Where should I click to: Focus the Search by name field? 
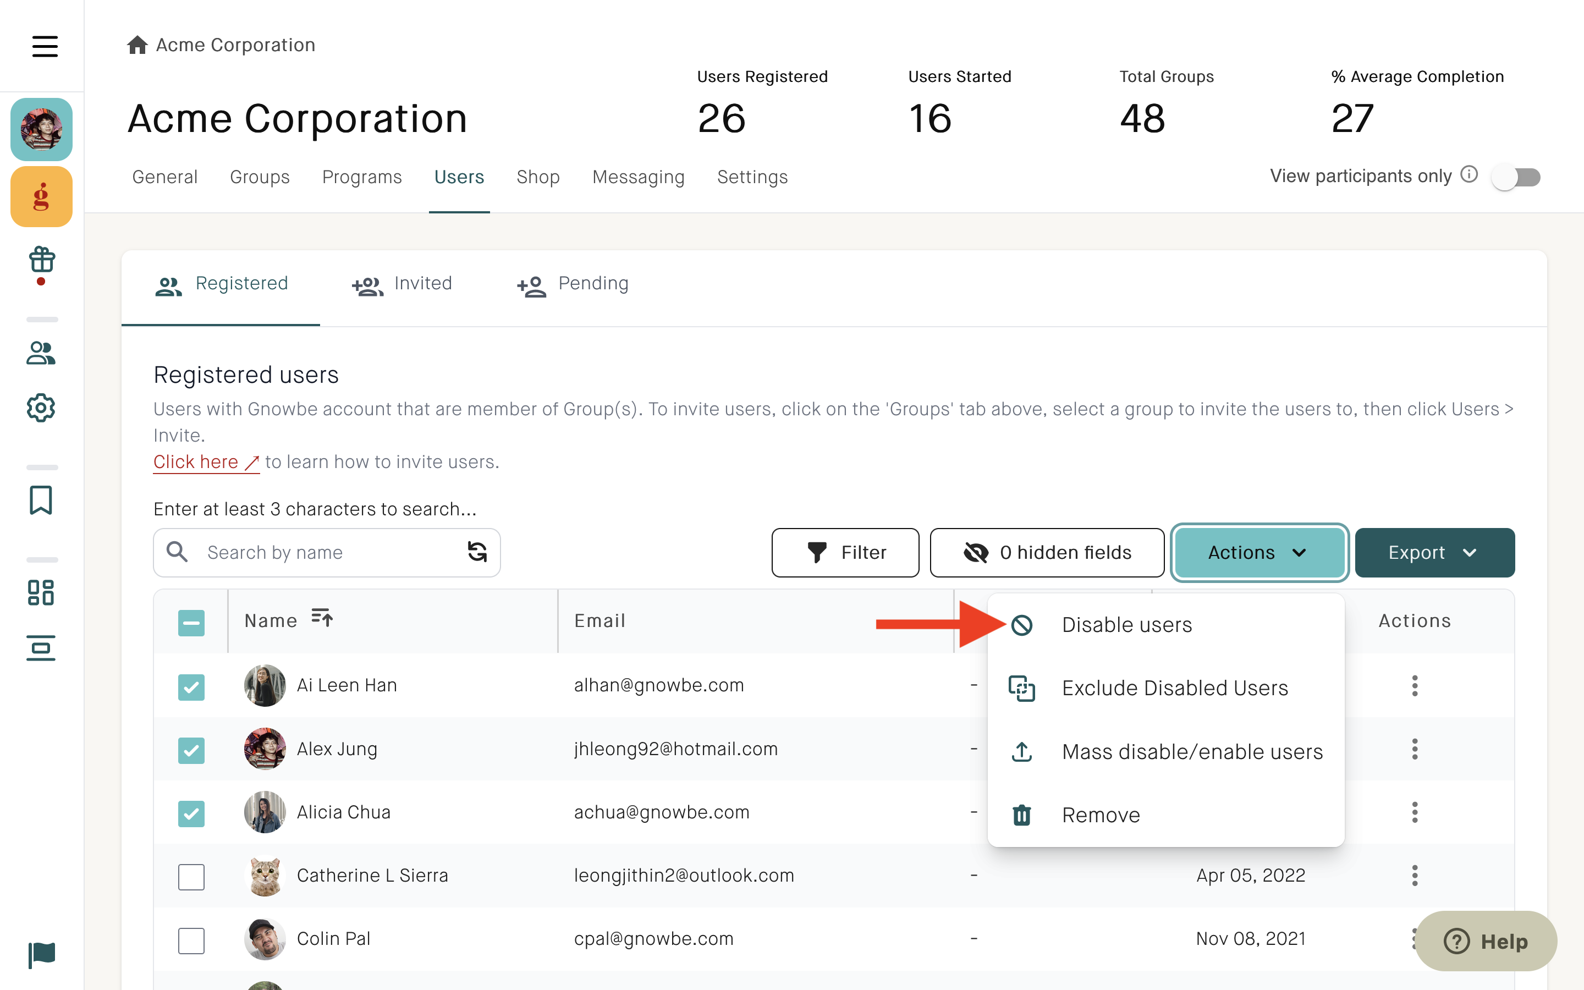point(327,552)
